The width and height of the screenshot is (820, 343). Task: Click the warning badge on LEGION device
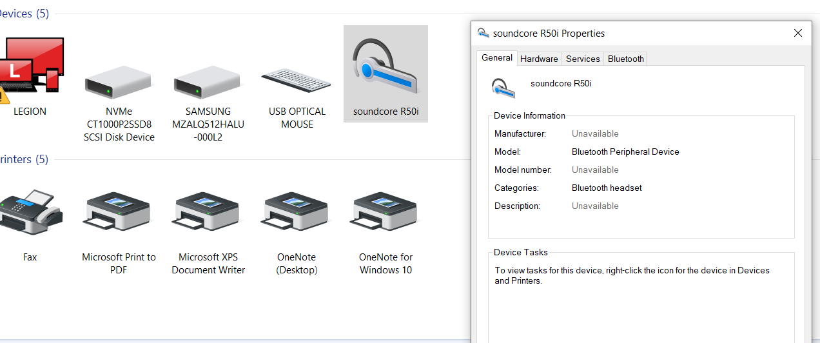click(x=3, y=97)
